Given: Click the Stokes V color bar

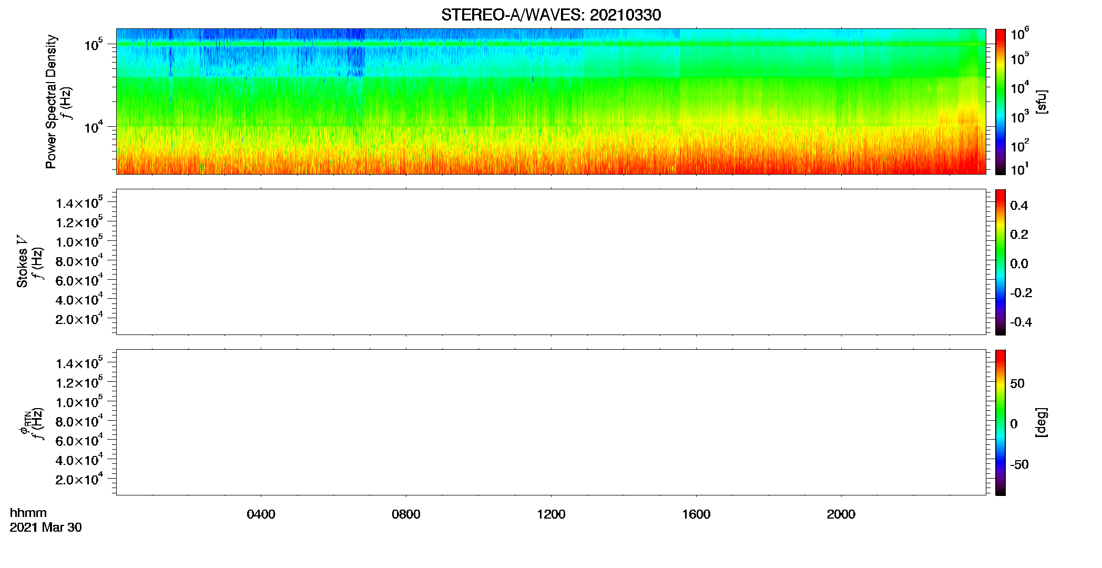Looking at the screenshot, I should point(1000,262).
